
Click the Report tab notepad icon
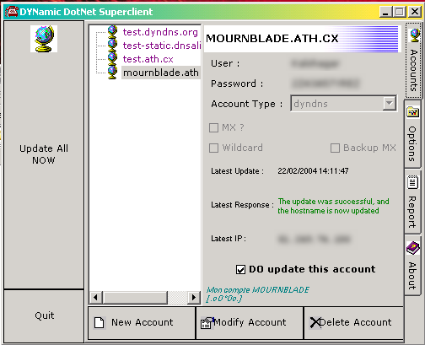412,182
